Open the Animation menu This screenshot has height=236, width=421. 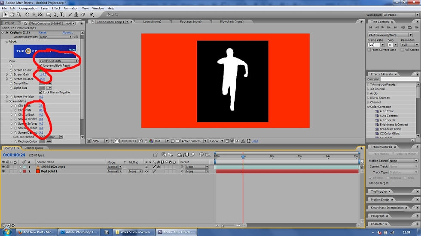click(71, 8)
